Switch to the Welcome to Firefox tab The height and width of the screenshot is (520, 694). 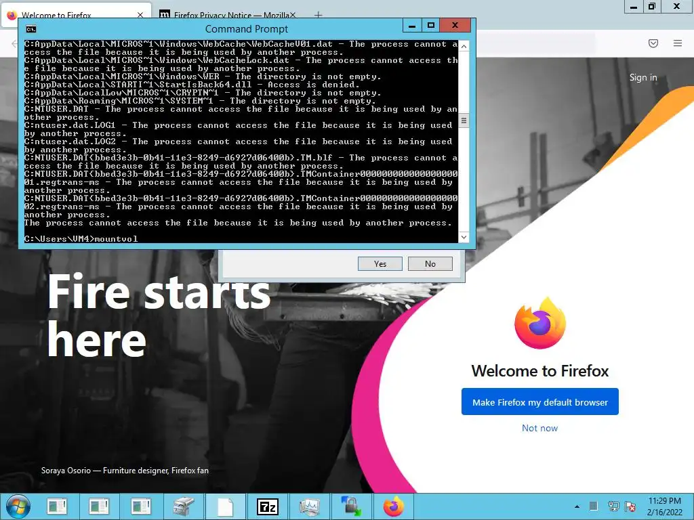click(76, 15)
